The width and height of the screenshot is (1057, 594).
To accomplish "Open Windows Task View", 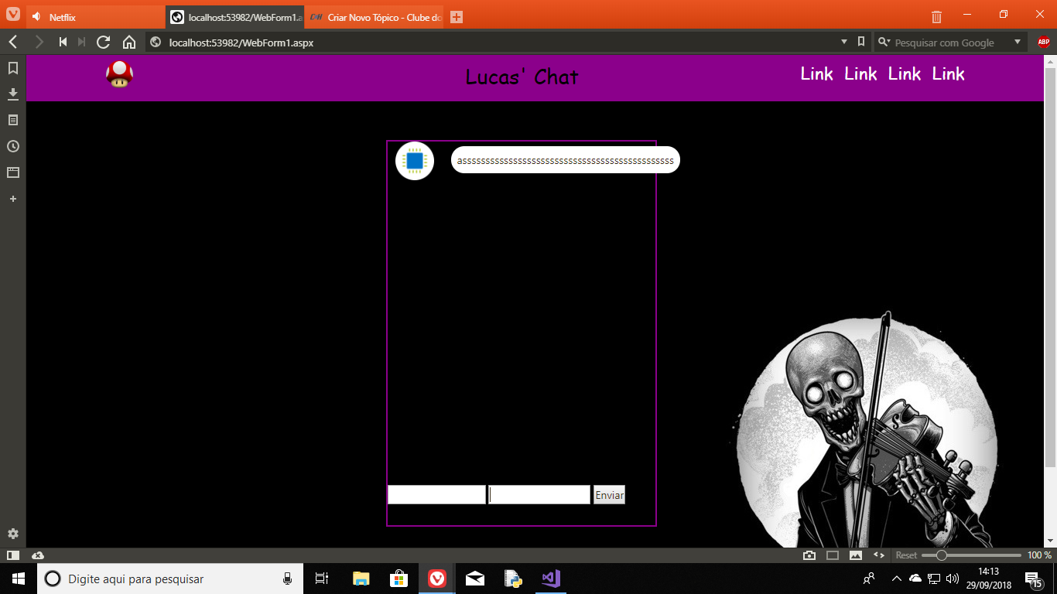I will (x=323, y=579).
